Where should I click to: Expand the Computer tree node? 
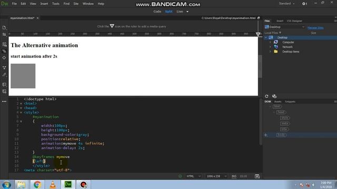click(x=270, y=42)
